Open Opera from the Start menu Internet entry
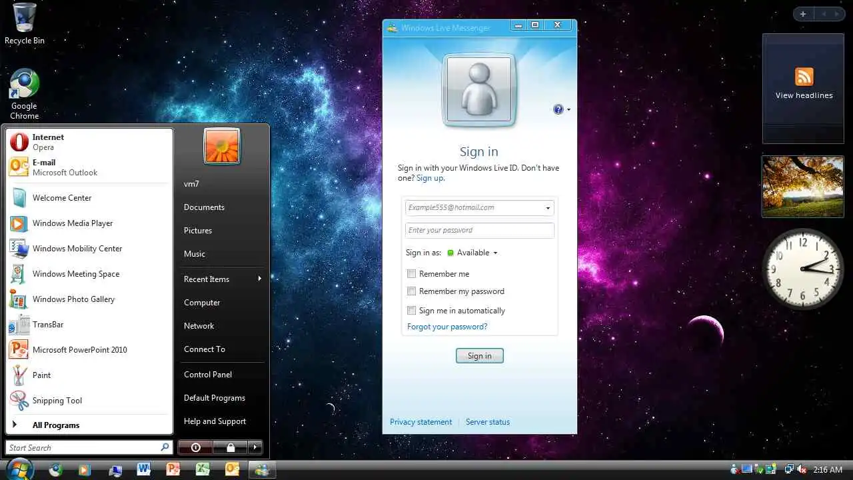The height and width of the screenshot is (480, 853). (x=89, y=142)
